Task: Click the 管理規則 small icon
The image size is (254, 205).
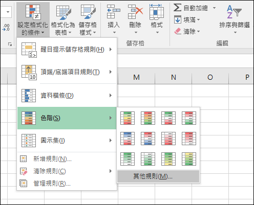Action: (23, 184)
